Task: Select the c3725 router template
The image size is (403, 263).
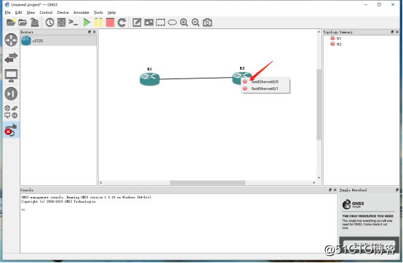Action: tap(59, 41)
